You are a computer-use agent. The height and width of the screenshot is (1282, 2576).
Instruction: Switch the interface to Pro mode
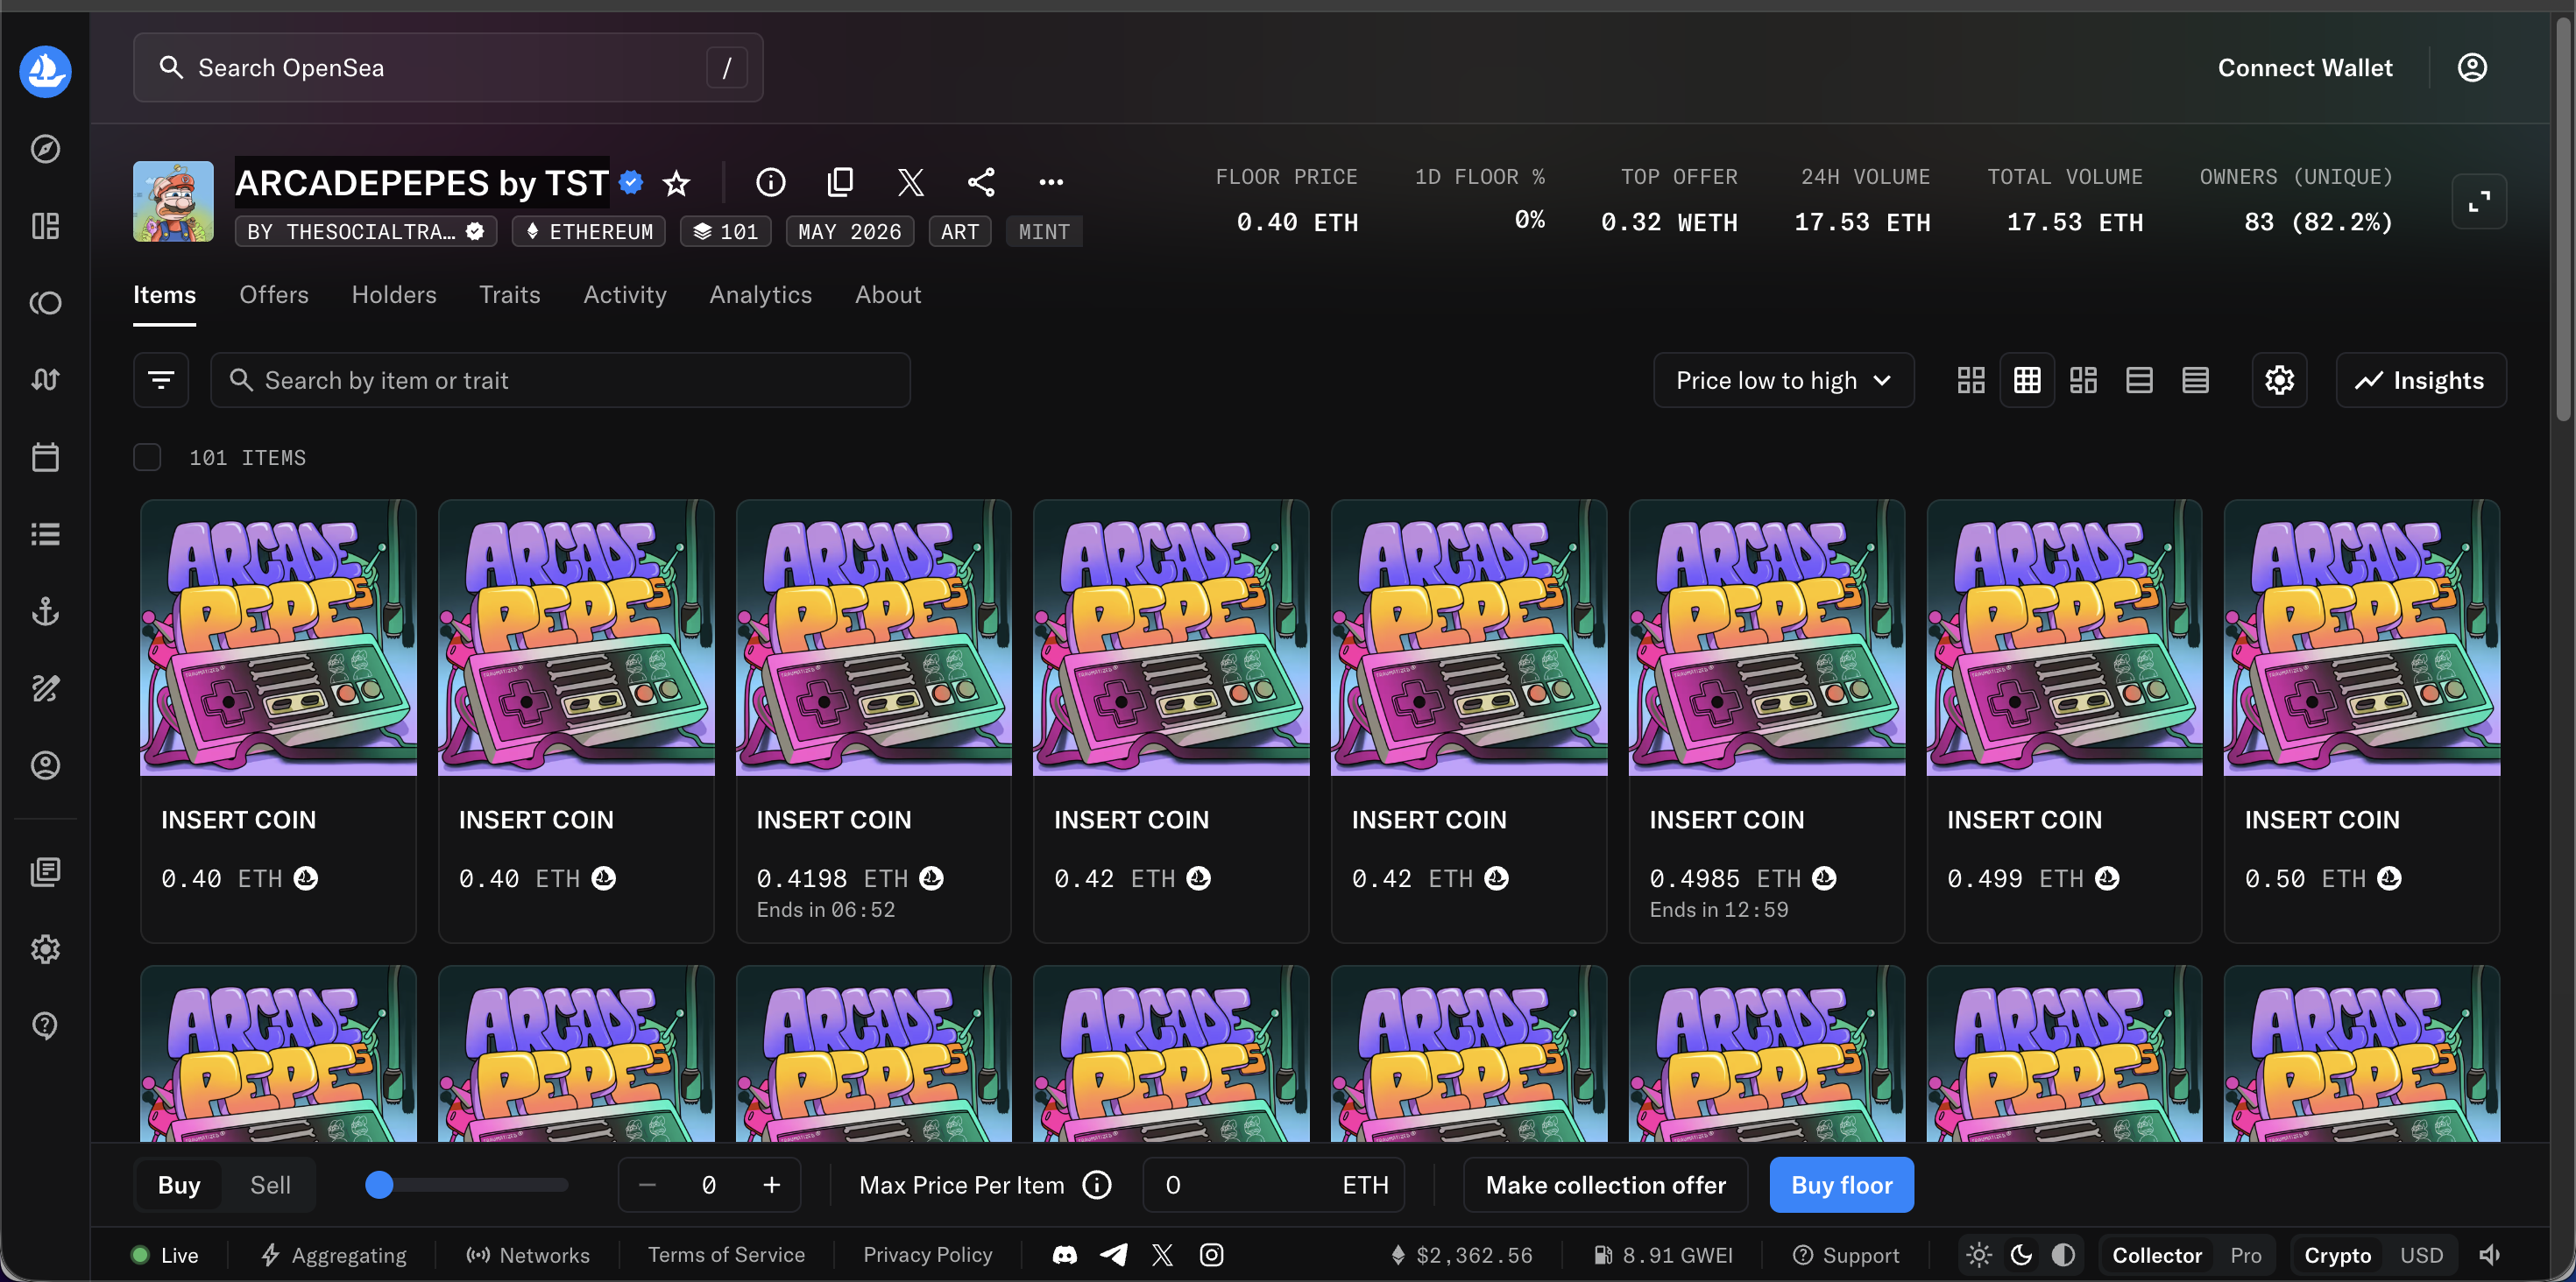coord(2245,1254)
